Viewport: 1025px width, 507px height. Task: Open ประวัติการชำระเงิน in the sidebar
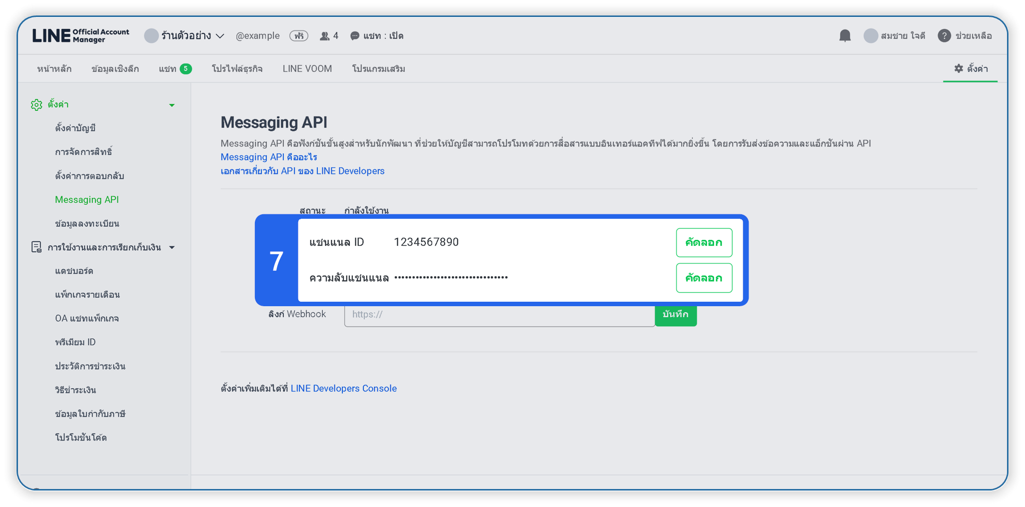(x=90, y=366)
